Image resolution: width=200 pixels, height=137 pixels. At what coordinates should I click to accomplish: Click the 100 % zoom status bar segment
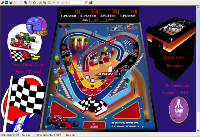38,135
